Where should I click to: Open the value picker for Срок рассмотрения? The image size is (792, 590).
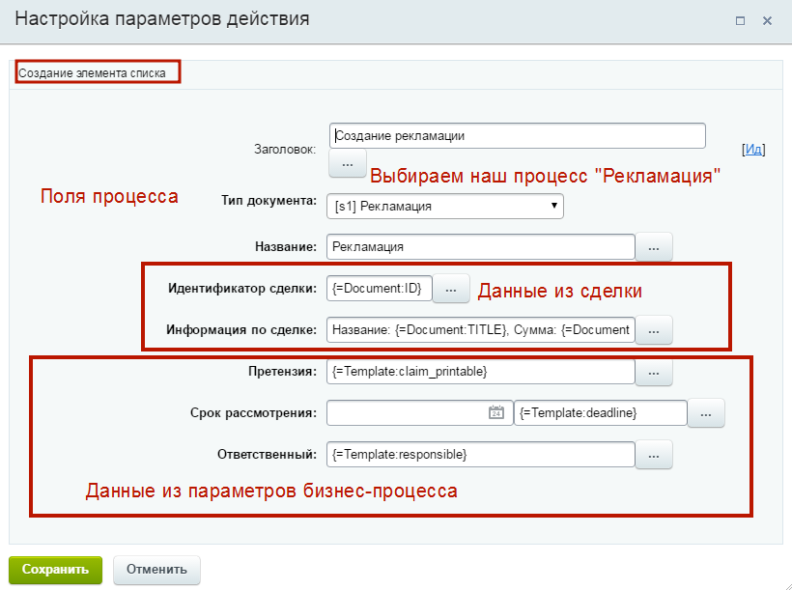[706, 412]
